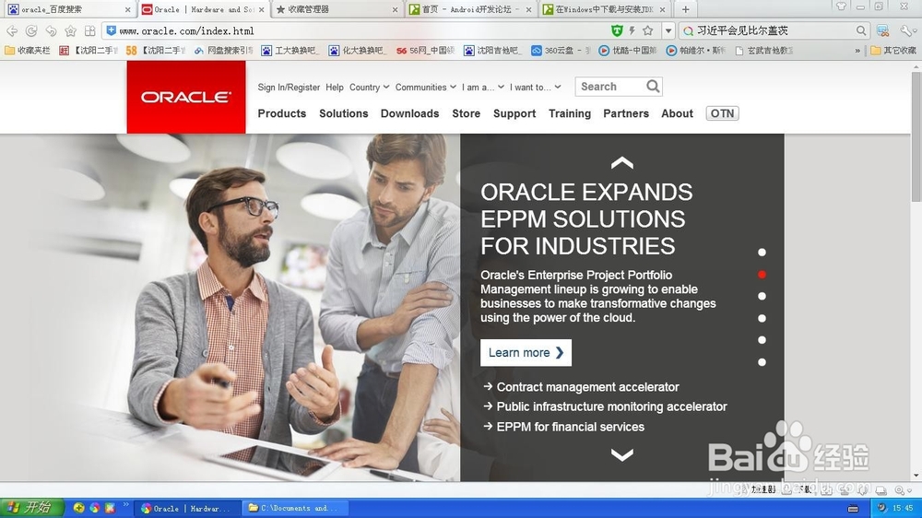Close the oracle_百度搜索 tab
The image size is (922, 518).
pos(127,10)
